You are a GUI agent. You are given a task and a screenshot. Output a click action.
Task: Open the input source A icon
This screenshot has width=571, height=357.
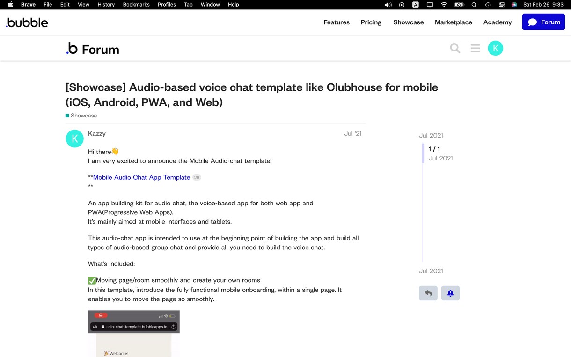pyautogui.click(x=416, y=5)
